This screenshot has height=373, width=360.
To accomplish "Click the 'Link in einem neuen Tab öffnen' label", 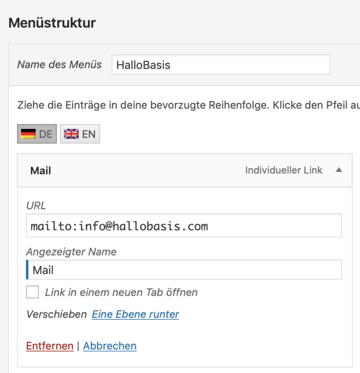I will (121, 292).
